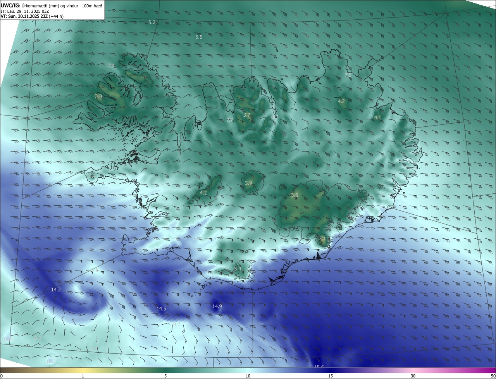496x379 pixels.
Task: Click the 6.4 value on the Snæfellsnes peninsula
Action: 92,176
